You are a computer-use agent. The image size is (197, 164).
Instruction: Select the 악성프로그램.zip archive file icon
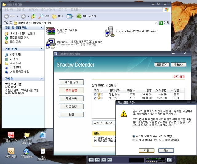(x=51, y=31)
